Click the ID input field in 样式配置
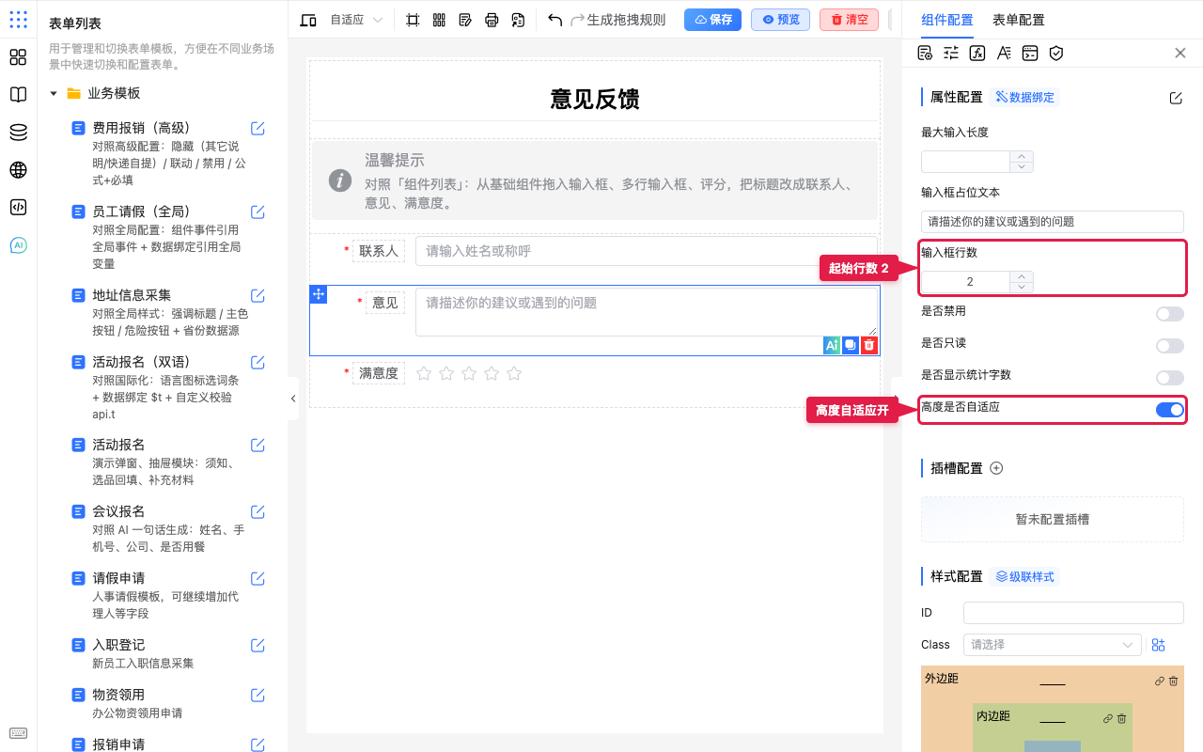The height and width of the screenshot is (752, 1203). (1073, 613)
